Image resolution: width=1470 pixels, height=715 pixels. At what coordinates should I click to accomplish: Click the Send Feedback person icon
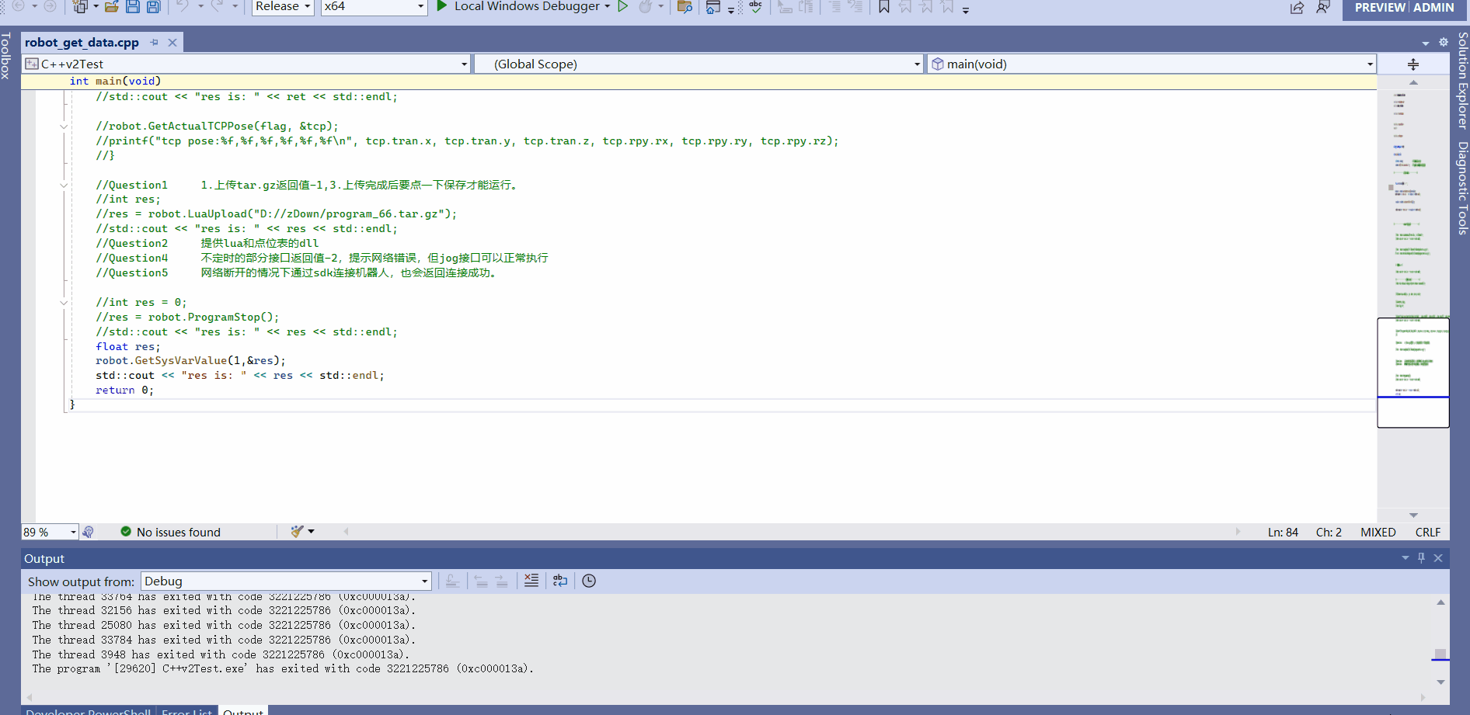[1323, 8]
